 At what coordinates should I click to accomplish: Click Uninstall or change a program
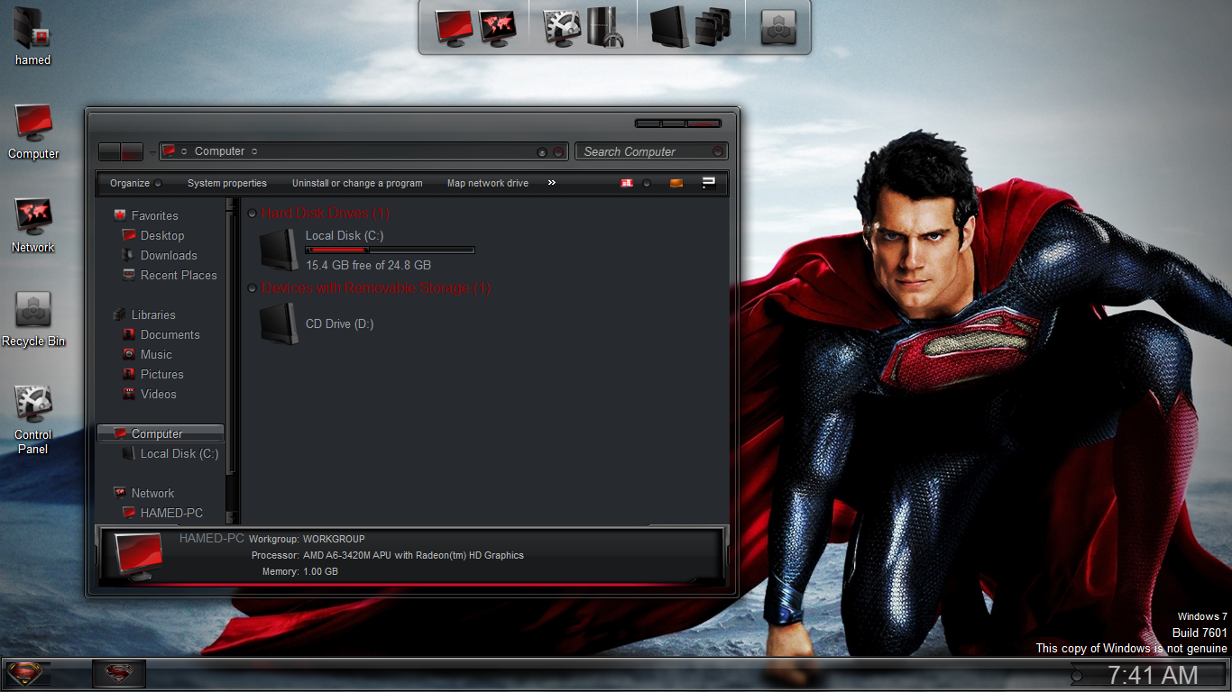coord(357,183)
